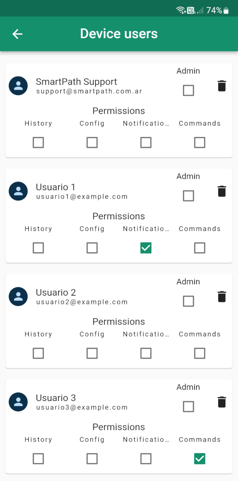The width and height of the screenshot is (238, 481).
Task: Delete SmartPath Support user with trash icon
Action: click(222, 86)
